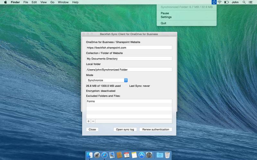Open the Wi-Fi status menu
257x160 pixels.
(x=219, y=2)
